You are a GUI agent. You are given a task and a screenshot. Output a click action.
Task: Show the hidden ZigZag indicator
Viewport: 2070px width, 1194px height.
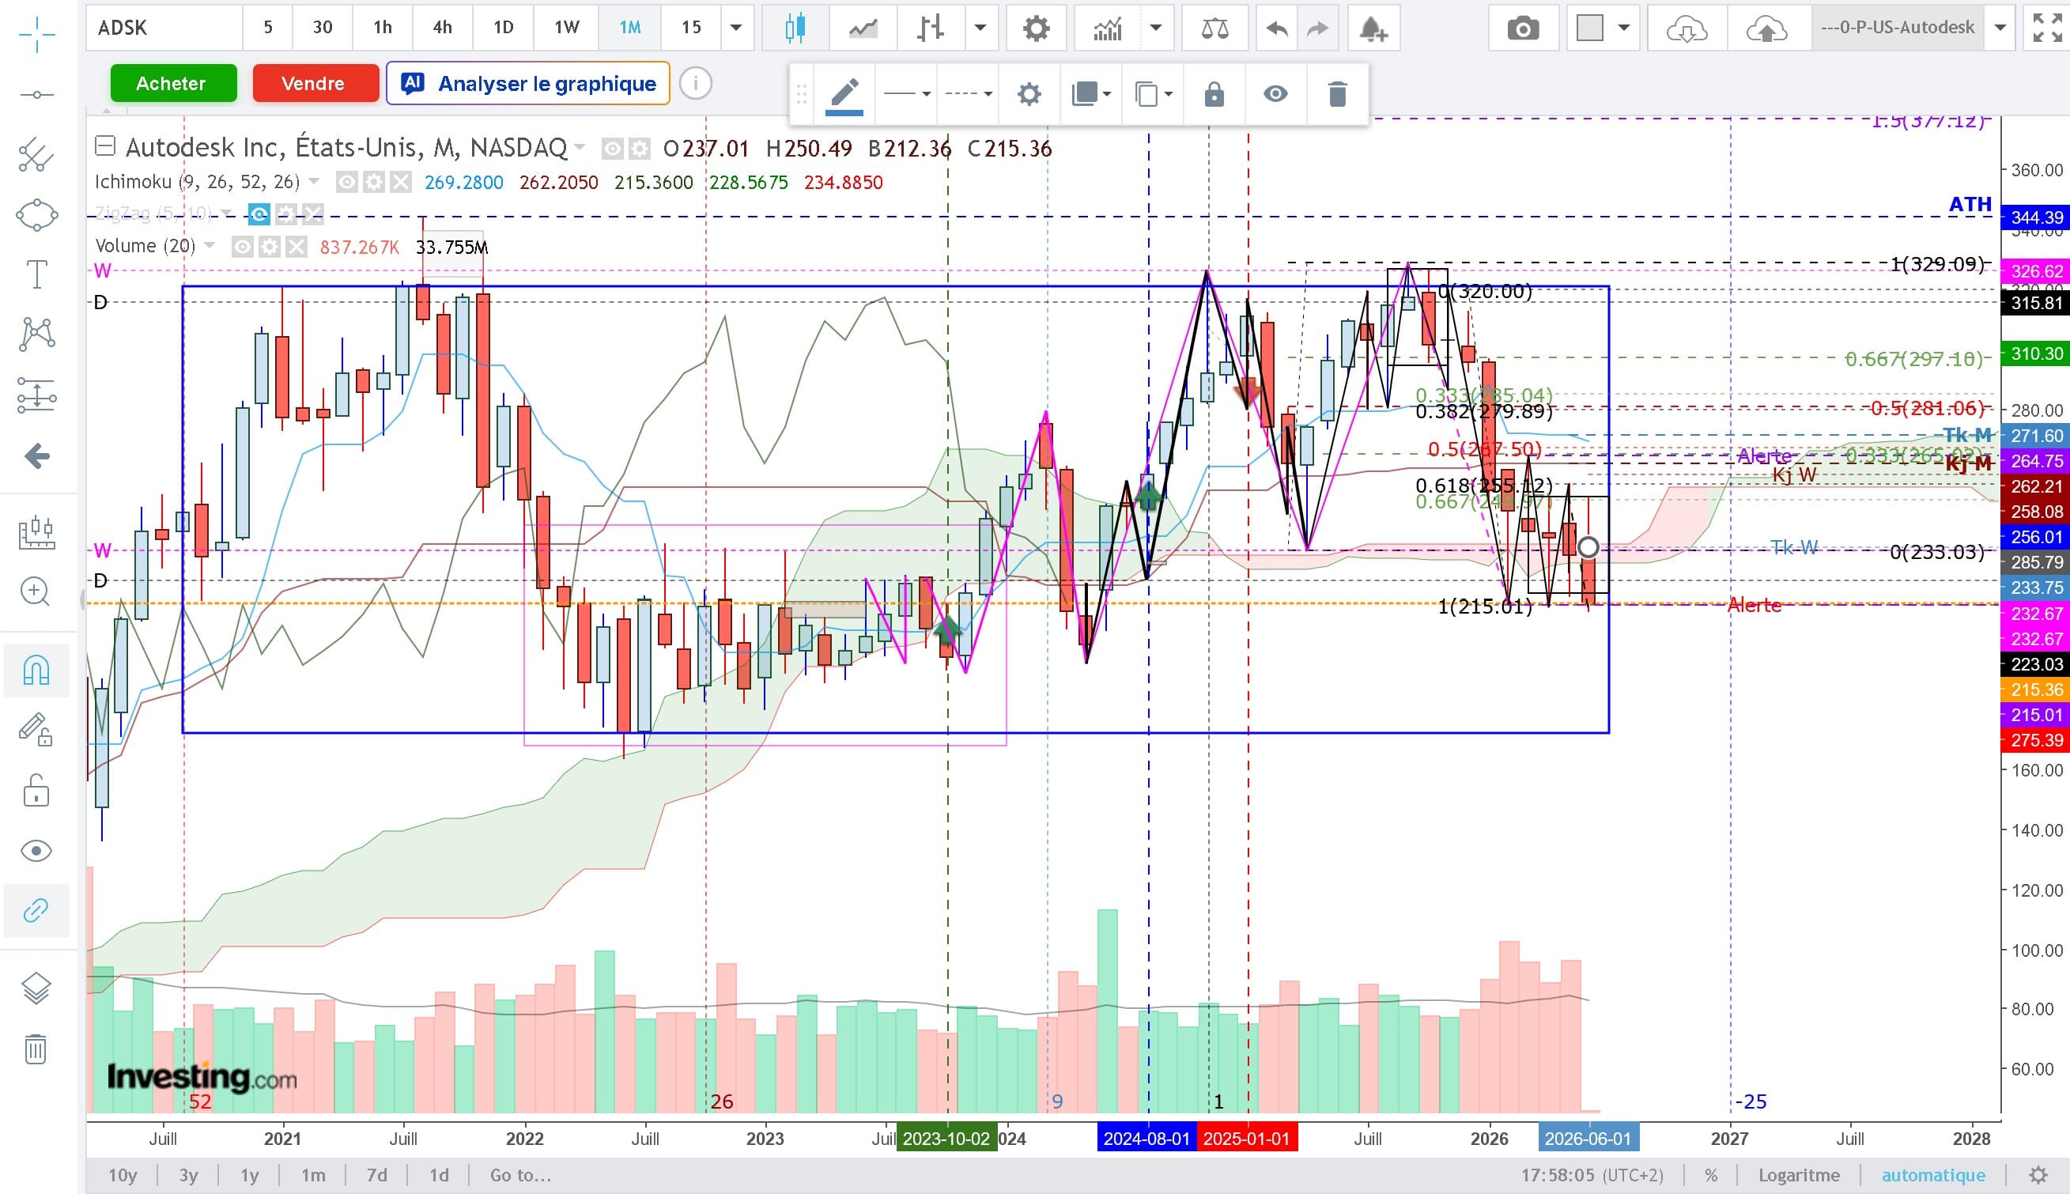[259, 215]
